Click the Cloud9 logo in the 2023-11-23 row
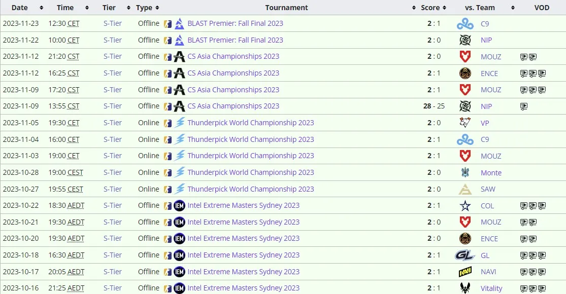This screenshot has height=294, width=566. [465, 24]
